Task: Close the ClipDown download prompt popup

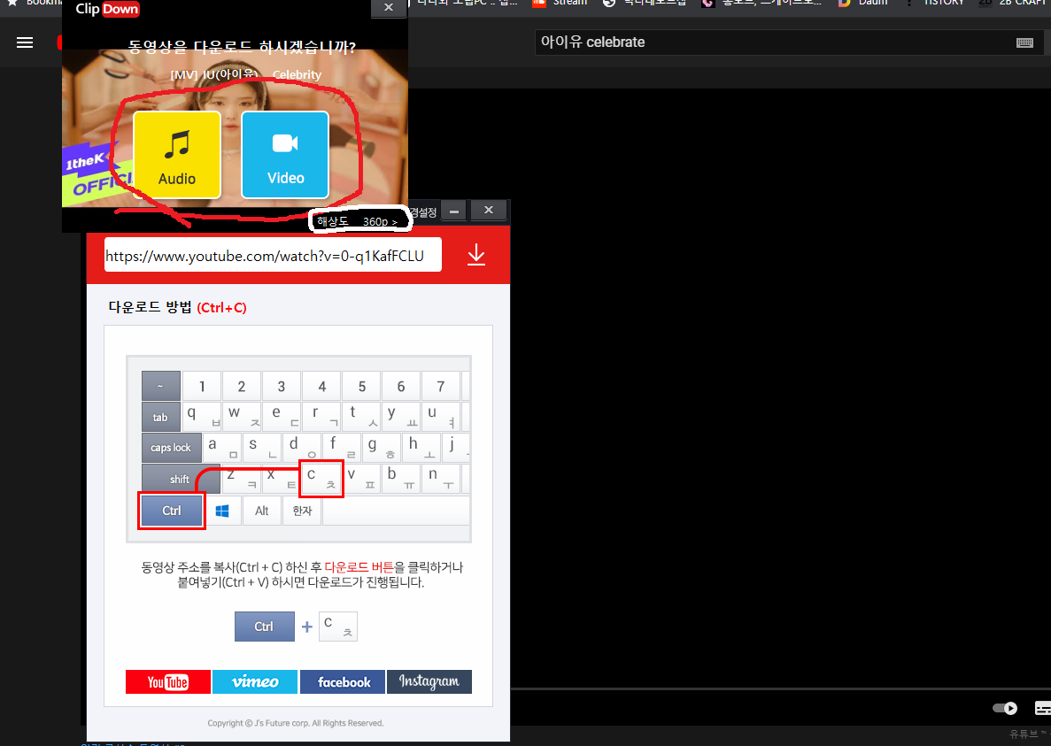Action: [x=389, y=7]
